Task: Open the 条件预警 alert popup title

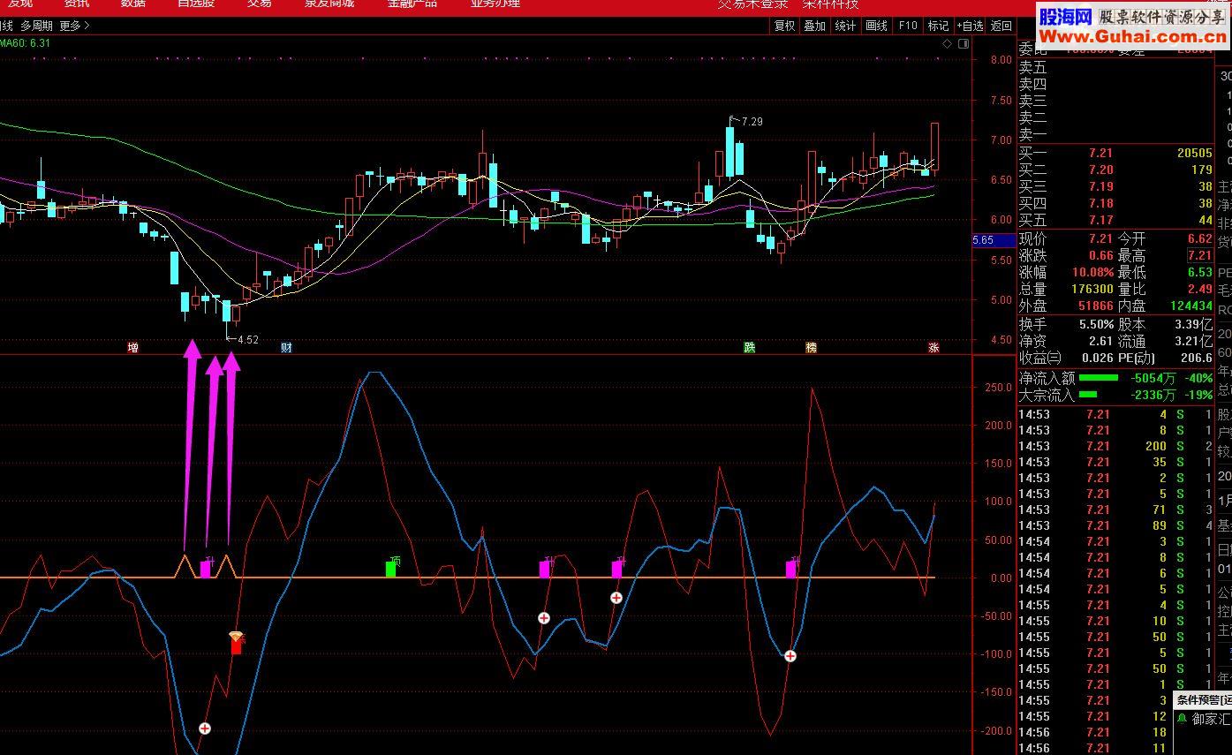Action: [1203, 699]
